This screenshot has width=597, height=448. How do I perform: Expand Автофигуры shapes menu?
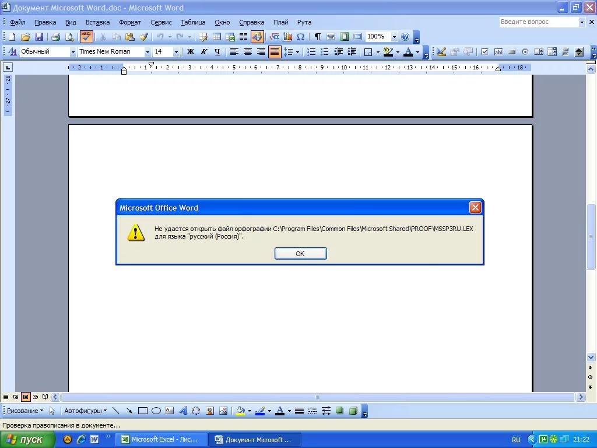(x=85, y=411)
